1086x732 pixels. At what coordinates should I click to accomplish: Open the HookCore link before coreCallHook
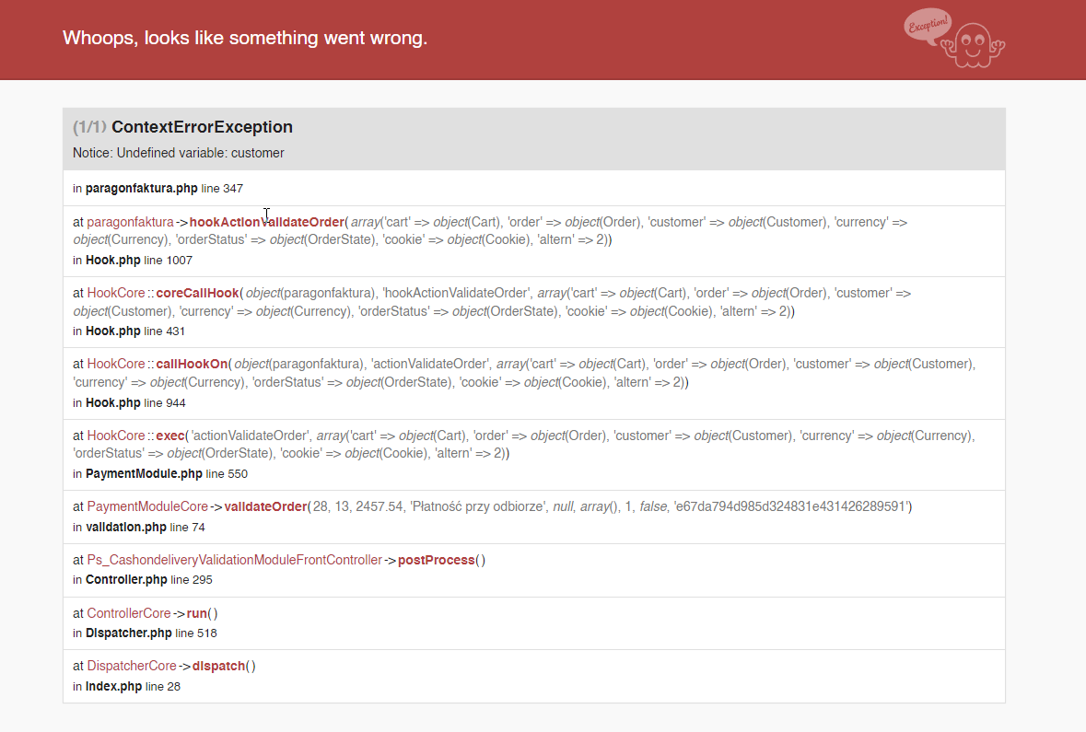click(116, 293)
